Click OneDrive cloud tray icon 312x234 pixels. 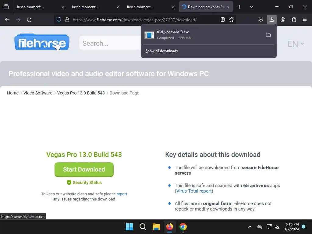point(260,227)
